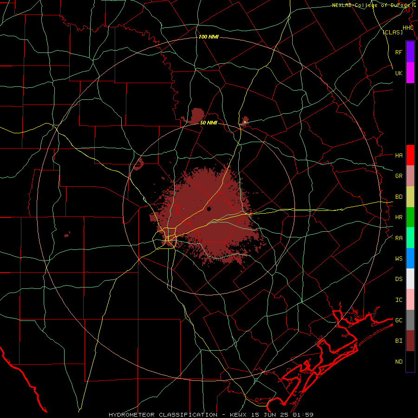The width and height of the screenshot is (418, 418).
Task: Click the '[CLAS]' units label
Action: [392, 32]
